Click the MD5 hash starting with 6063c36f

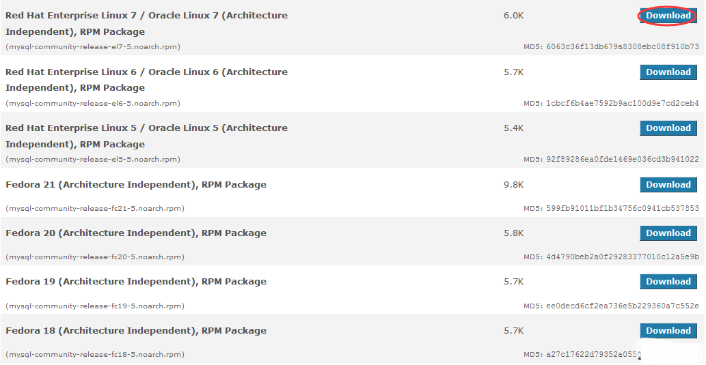[623, 47]
